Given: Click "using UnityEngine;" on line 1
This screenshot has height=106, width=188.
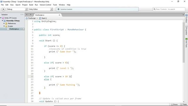Looking at the screenshot, I should coord(45,21).
